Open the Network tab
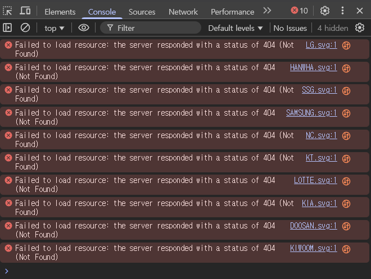The height and width of the screenshot is (279, 371). coord(183,12)
